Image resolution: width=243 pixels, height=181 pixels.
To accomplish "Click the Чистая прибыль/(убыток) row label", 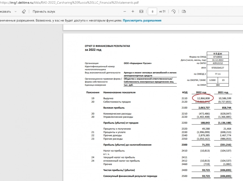I will click(119, 170).
